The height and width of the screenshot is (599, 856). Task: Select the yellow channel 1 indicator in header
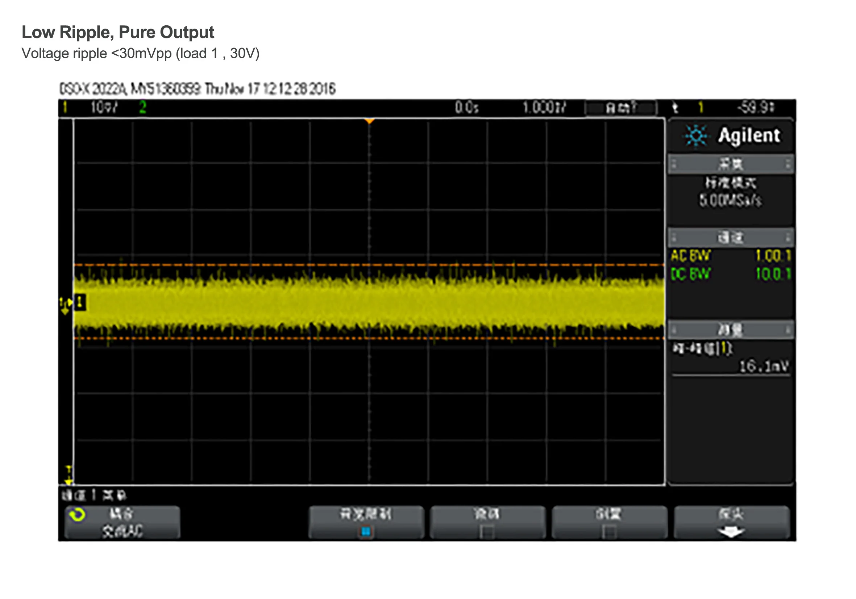click(x=65, y=108)
